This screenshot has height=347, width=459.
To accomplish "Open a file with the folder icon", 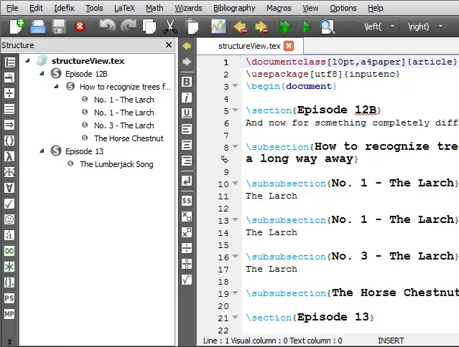I will click(38, 27).
